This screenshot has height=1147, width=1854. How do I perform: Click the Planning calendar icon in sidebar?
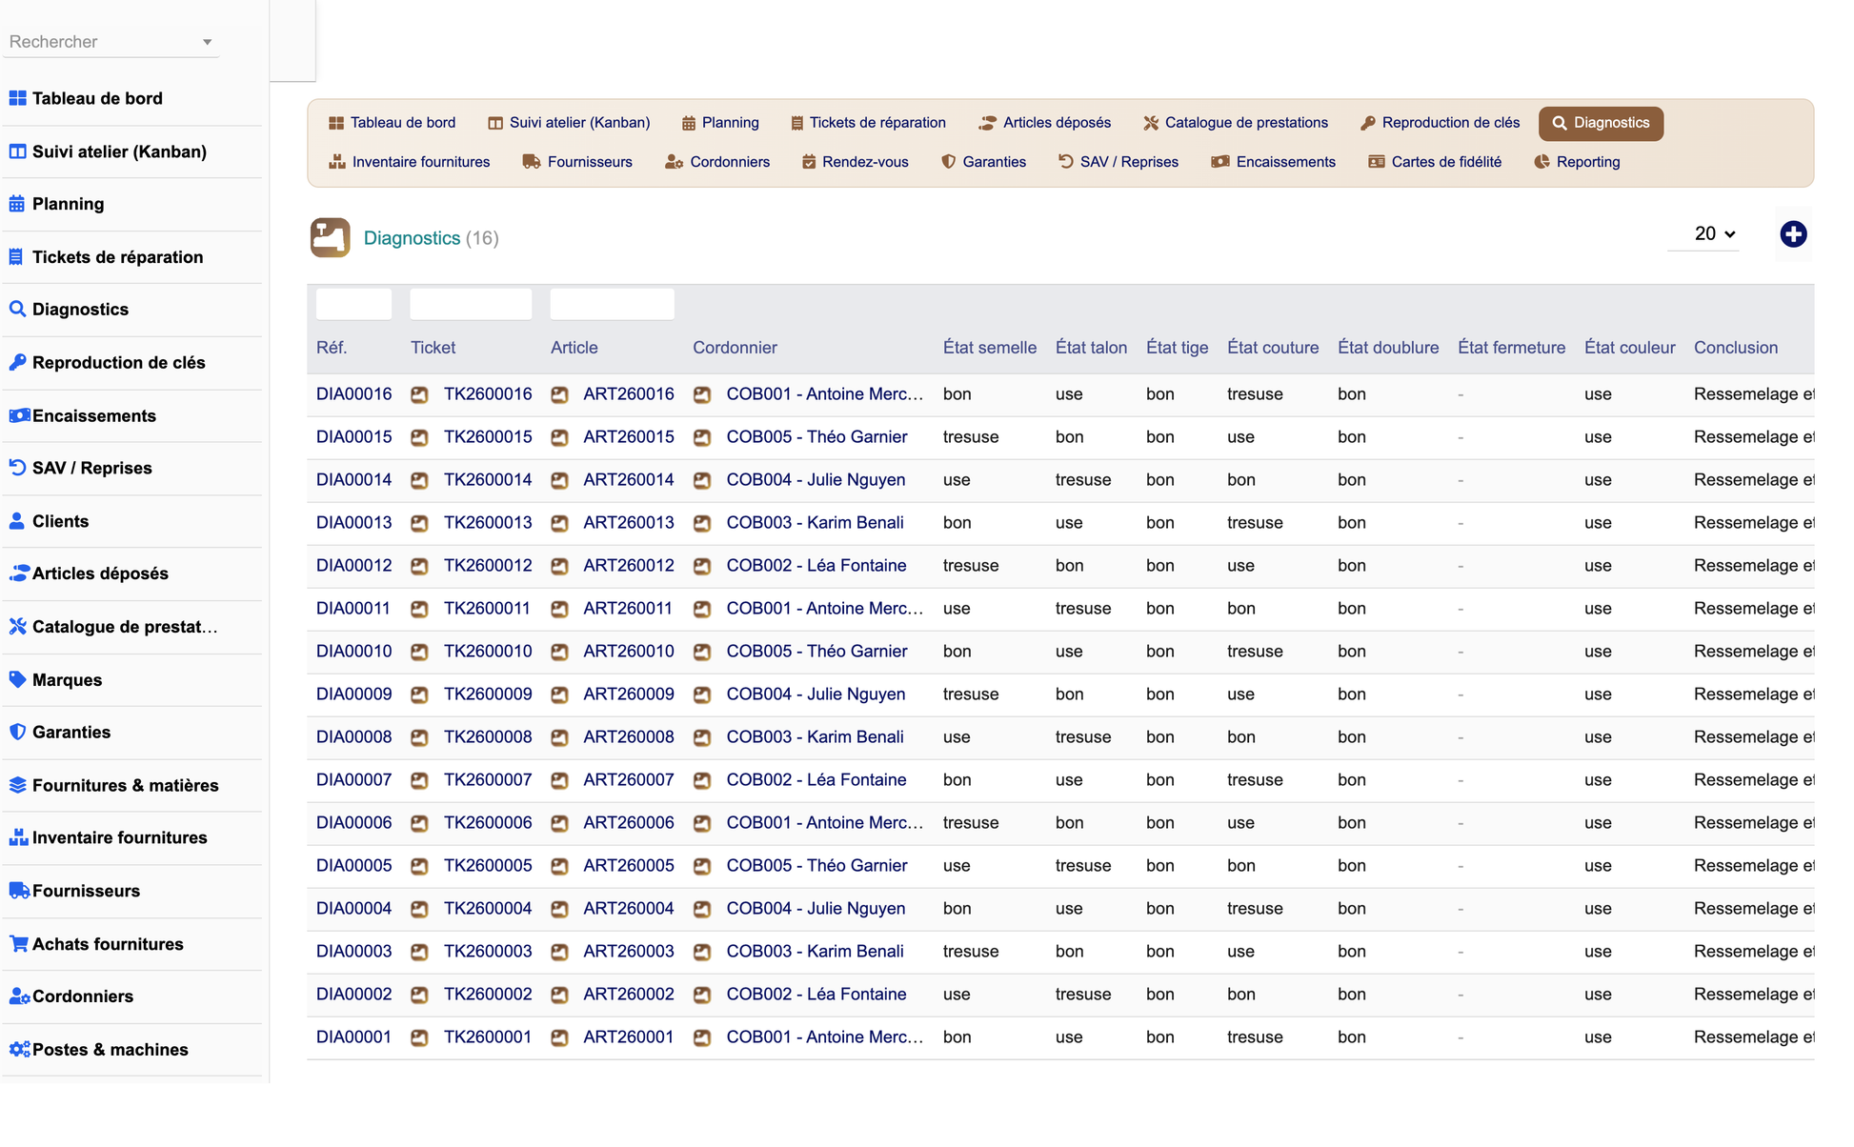(x=17, y=204)
